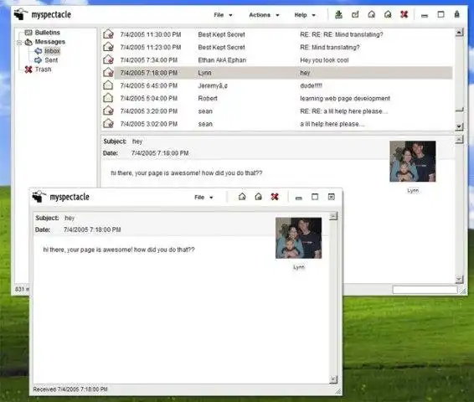Click the rightmost lock-shaped icon in main window toolbar
The height and width of the screenshot is (402, 474).
457,14
